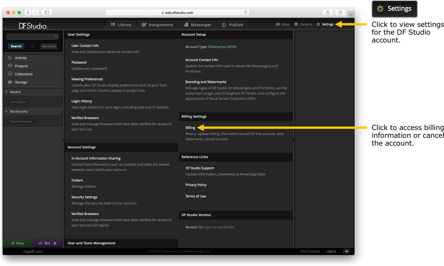Viewport: 444px width, 266px height.
Task: Click the User and Team Management header
Action: (x=91, y=243)
